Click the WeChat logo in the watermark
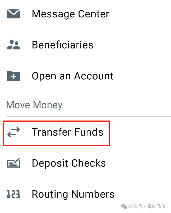171x213 pixels. pos(124,207)
